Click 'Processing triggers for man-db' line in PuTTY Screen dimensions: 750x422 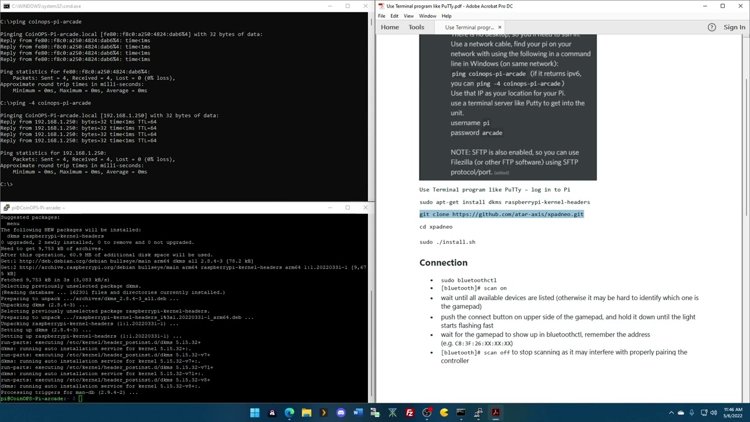(69, 392)
